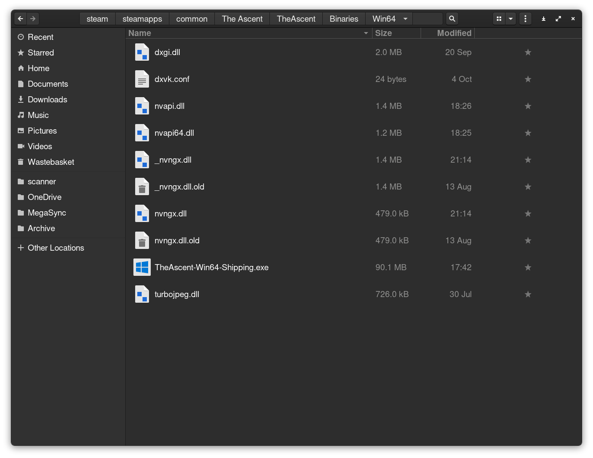Star the _nvngx.dll.old file
Screen dimensions: 593x458
[x=528, y=187]
